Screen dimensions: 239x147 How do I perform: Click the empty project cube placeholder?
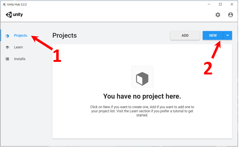(142, 77)
